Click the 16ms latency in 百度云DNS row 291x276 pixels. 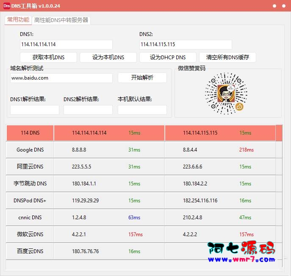click(134, 251)
